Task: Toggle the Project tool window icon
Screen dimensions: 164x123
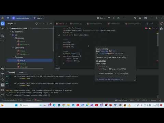Action: (x=3, y=24)
